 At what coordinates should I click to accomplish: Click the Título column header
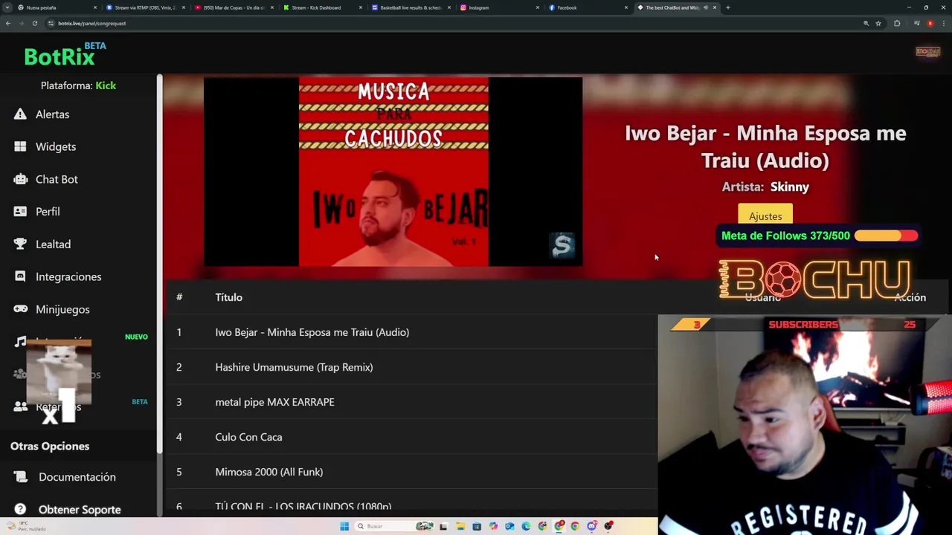pos(228,297)
